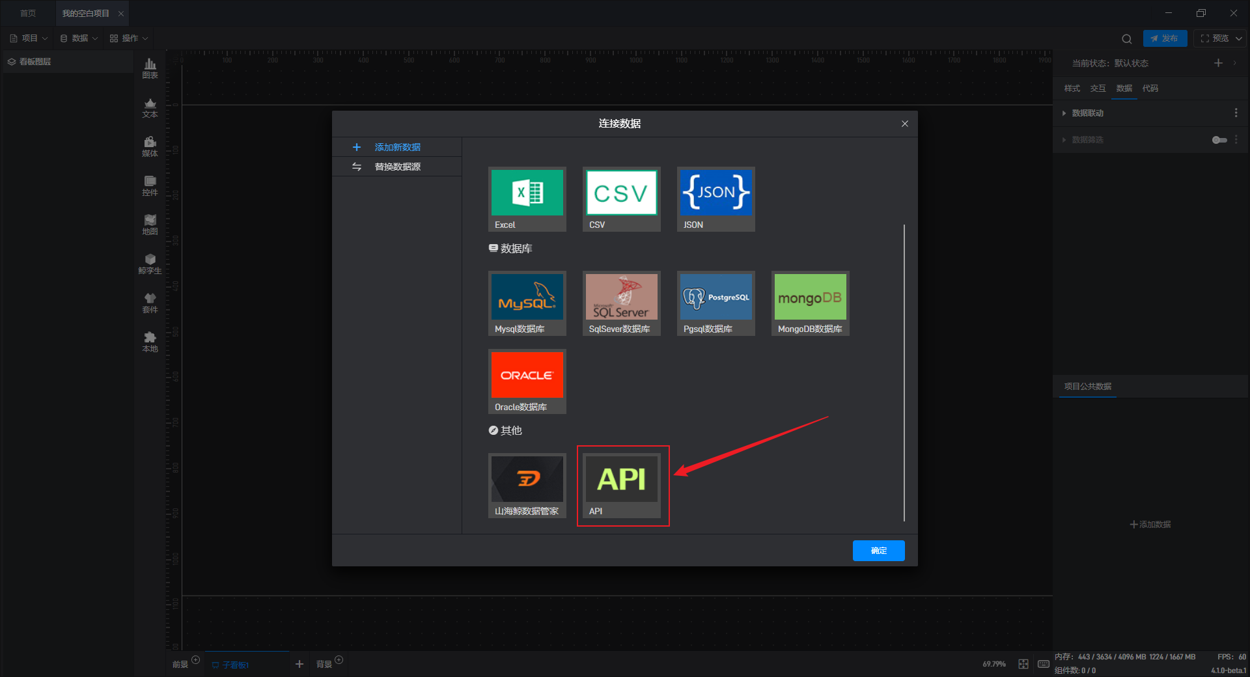The image size is (1250, 677).
Task: Click the 确定 confirm button
Action: pyautogui.click(x=878, y=551)
